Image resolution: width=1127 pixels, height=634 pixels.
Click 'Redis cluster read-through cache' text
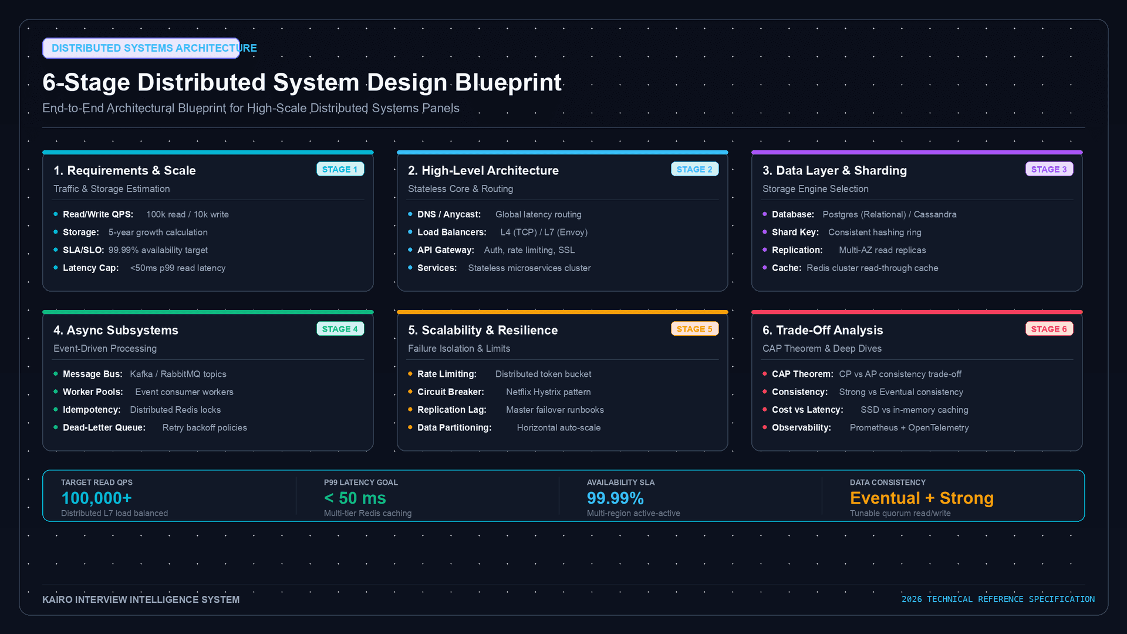872,268
